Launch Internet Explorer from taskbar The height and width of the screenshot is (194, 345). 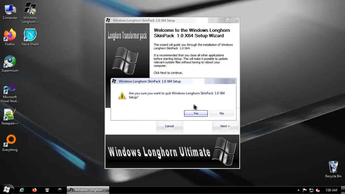tap(22, 190)
